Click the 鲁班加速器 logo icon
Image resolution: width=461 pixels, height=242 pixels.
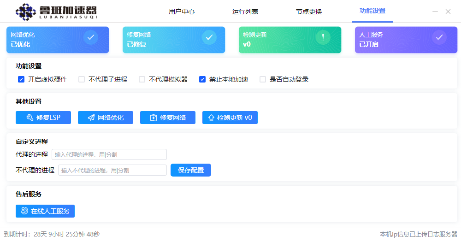pyautogui.click(x=25, y=12)
